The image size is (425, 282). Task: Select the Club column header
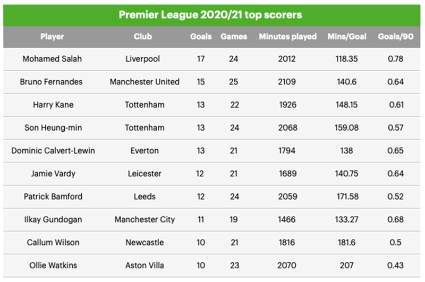(x=143, y=37)
